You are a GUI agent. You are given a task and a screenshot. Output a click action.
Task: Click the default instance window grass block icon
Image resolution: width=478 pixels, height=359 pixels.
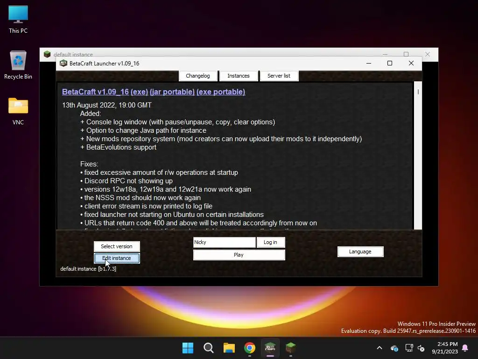point(47,54)
